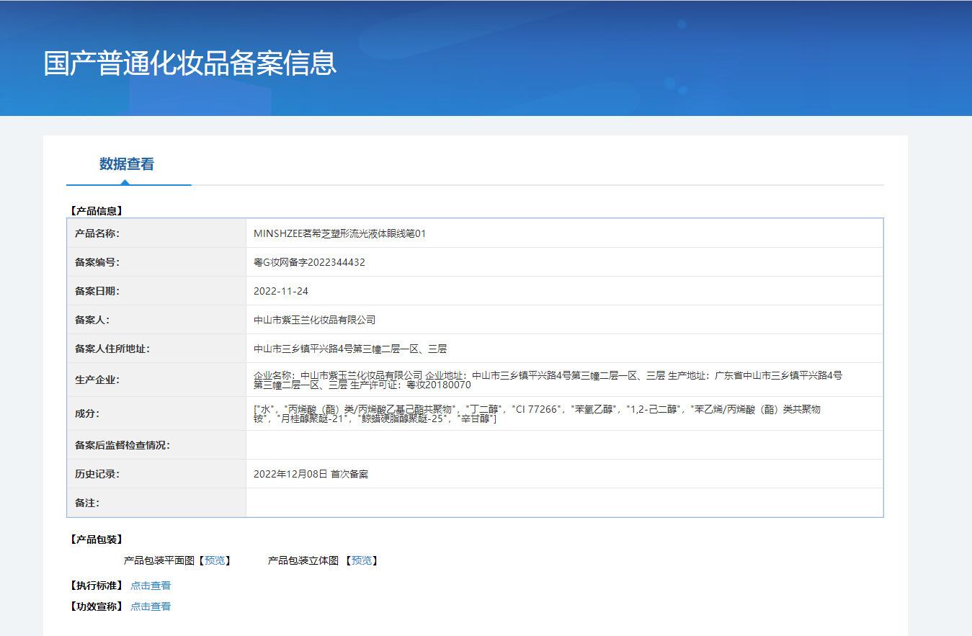Click the 产品信息 section heading
972x636 pixels.
[x=96, y=211]
